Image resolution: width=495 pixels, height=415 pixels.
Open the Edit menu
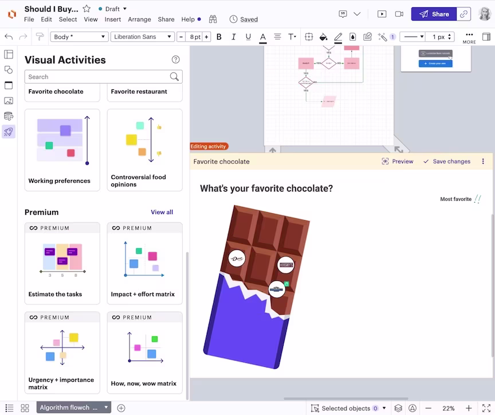tap(46, 19)
